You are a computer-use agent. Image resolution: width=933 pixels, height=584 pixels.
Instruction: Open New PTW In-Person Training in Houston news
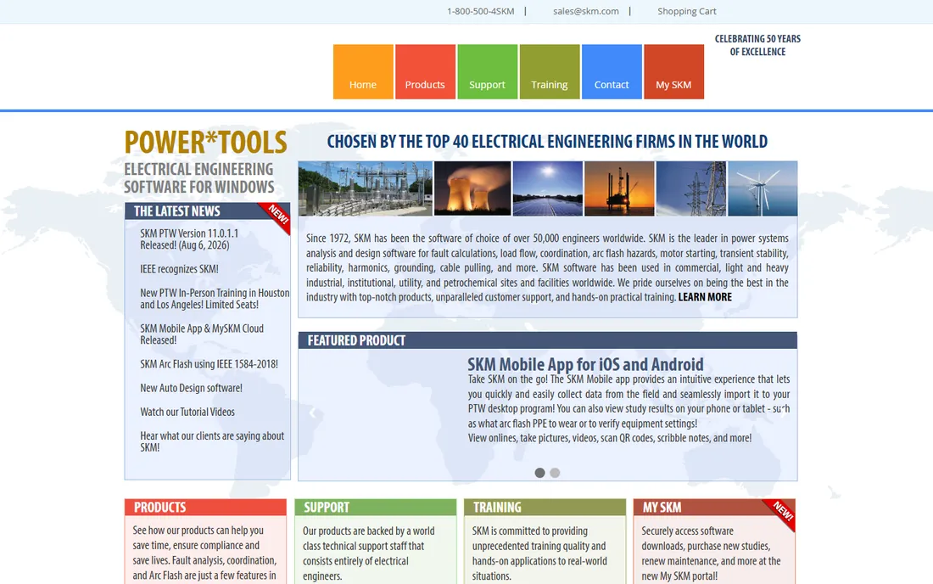[x=215, y=299]
